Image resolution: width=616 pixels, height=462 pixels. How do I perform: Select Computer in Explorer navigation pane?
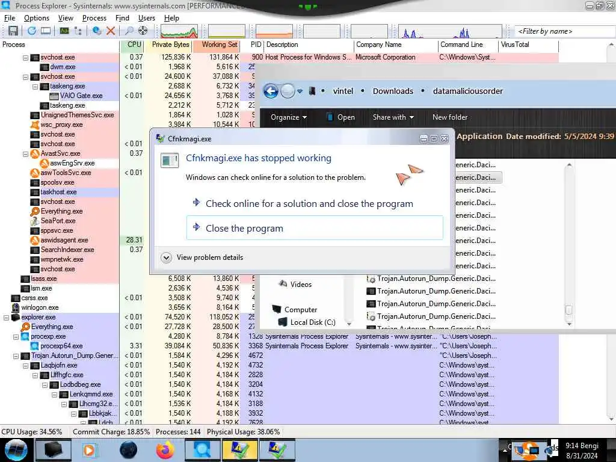tap(295, 310)
